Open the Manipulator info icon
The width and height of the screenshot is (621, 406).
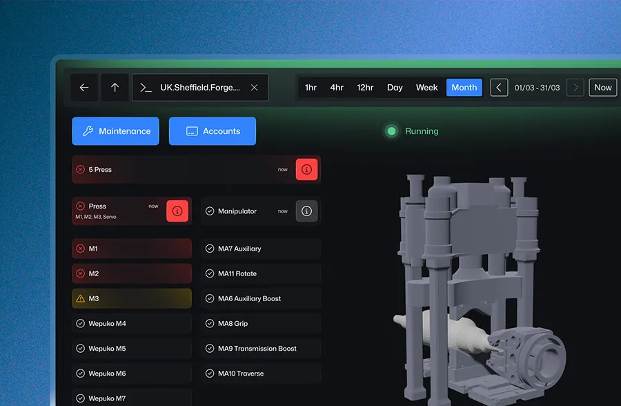(x=306, y=211)
